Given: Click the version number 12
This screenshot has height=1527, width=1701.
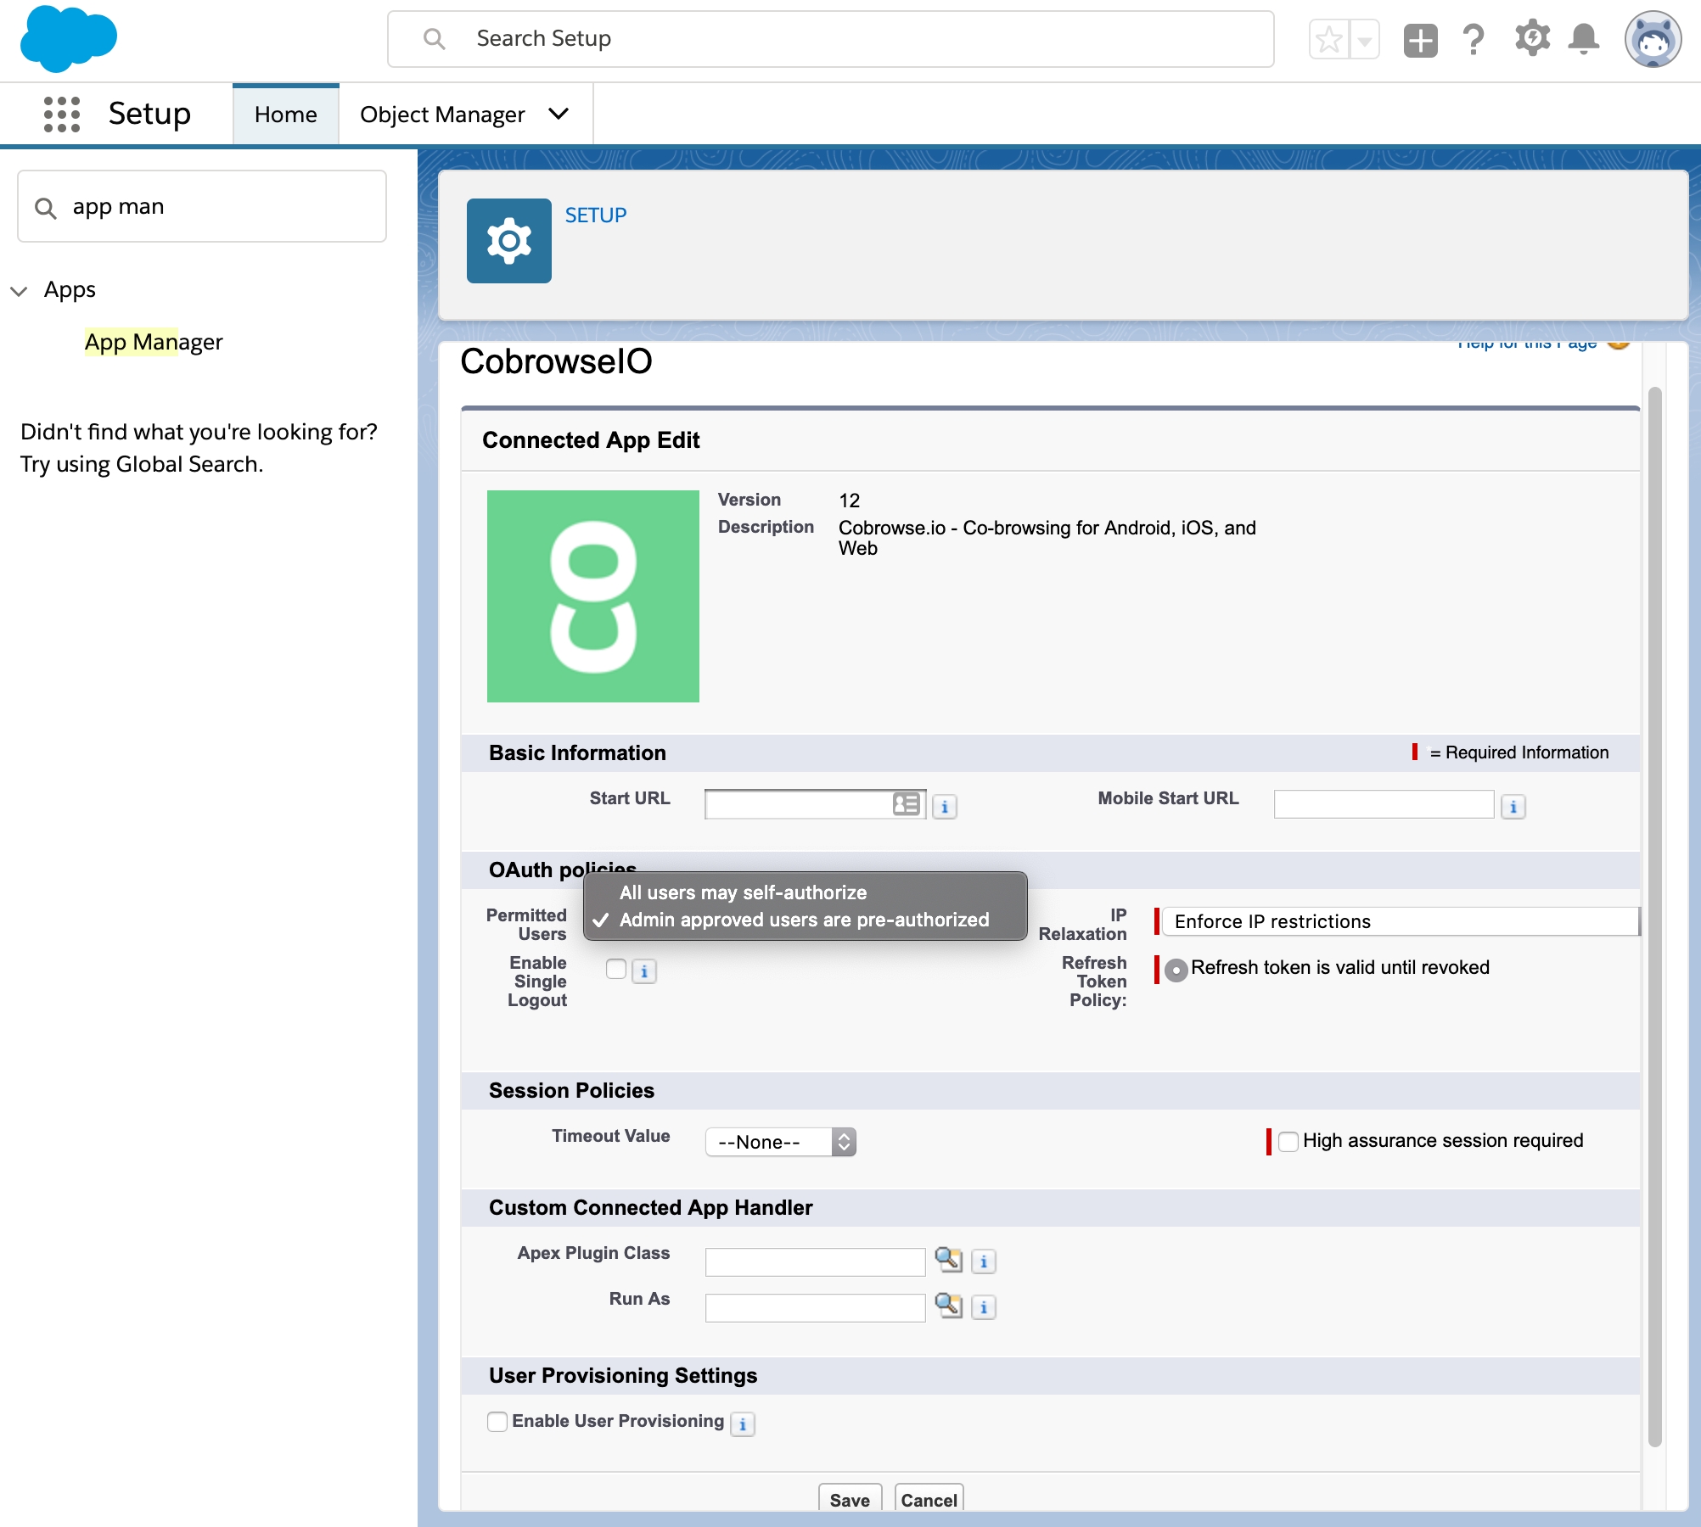Looking at the screenshot, I should [x=849, y=501].
